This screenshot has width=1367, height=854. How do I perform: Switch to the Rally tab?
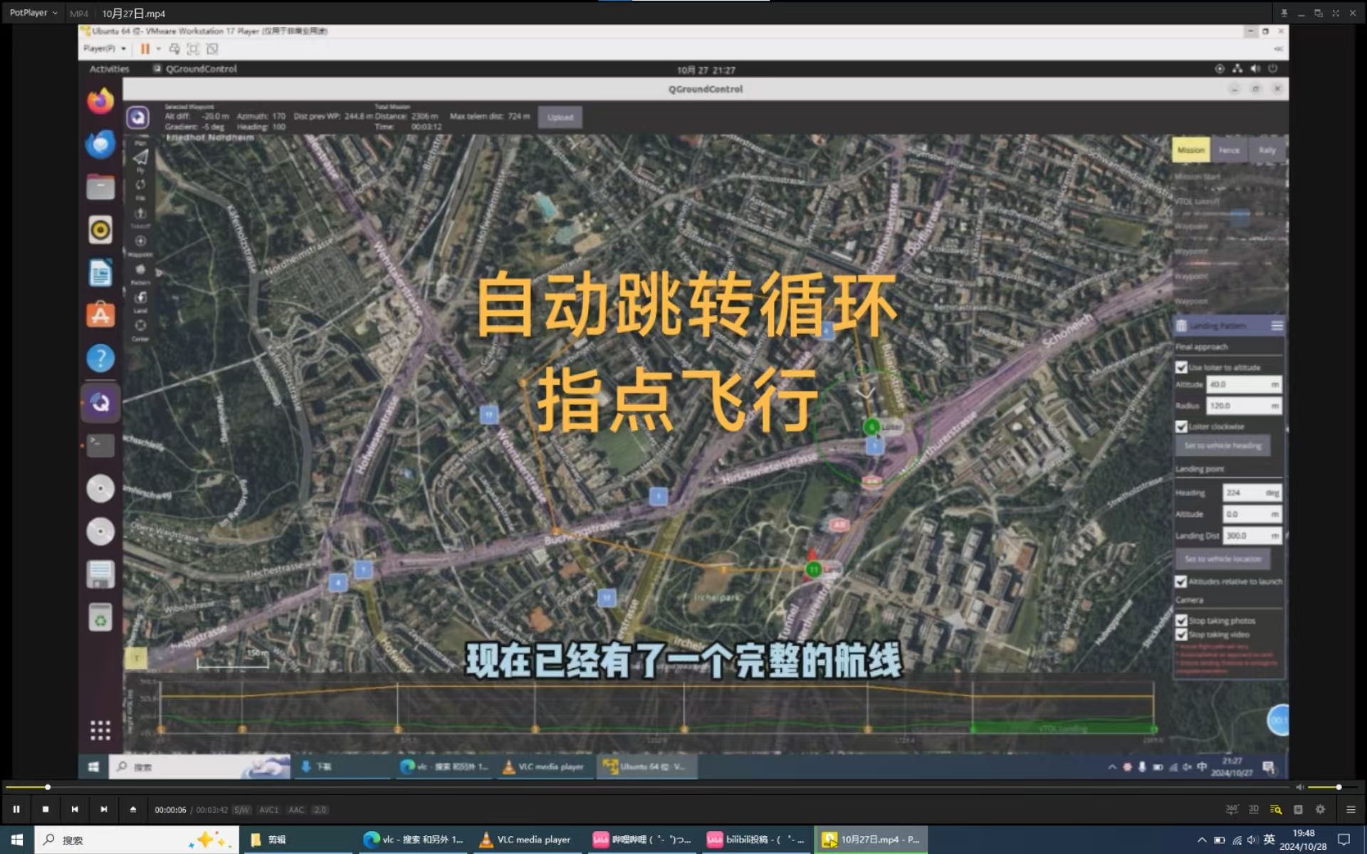pyautogui.click(x=1267, y=150)
